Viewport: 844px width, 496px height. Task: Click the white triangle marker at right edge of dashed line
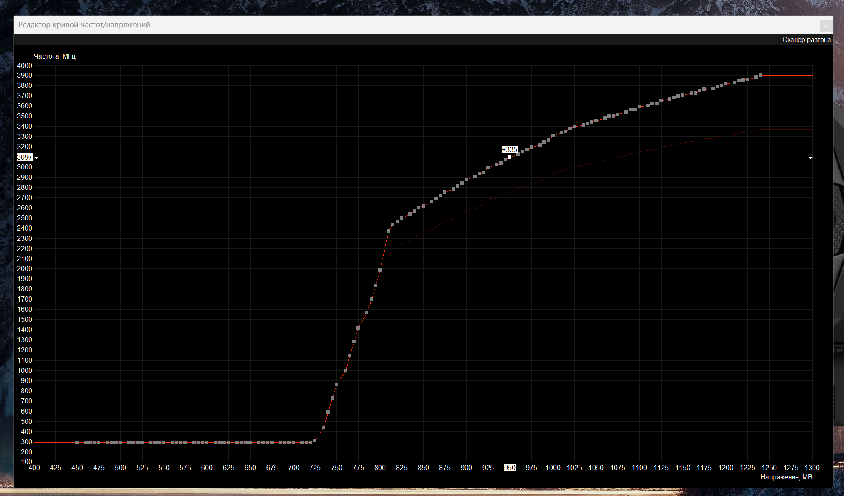[x=810, y=158]
